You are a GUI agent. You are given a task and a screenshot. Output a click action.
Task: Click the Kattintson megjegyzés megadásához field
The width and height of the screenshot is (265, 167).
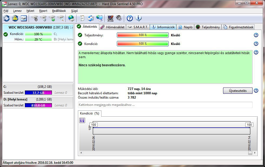pos(165,105)
